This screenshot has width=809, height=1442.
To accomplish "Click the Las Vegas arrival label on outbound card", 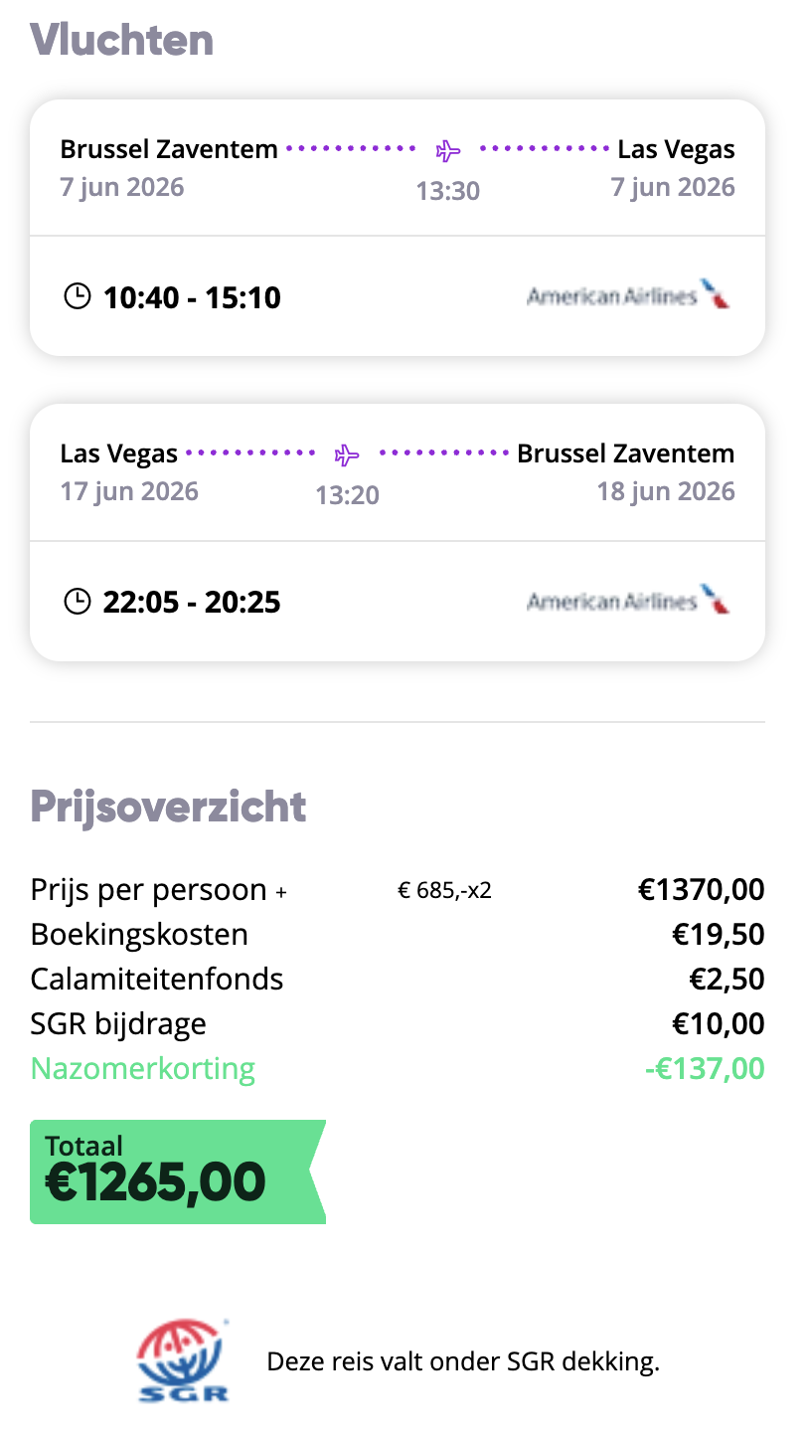I will (676, 150).
